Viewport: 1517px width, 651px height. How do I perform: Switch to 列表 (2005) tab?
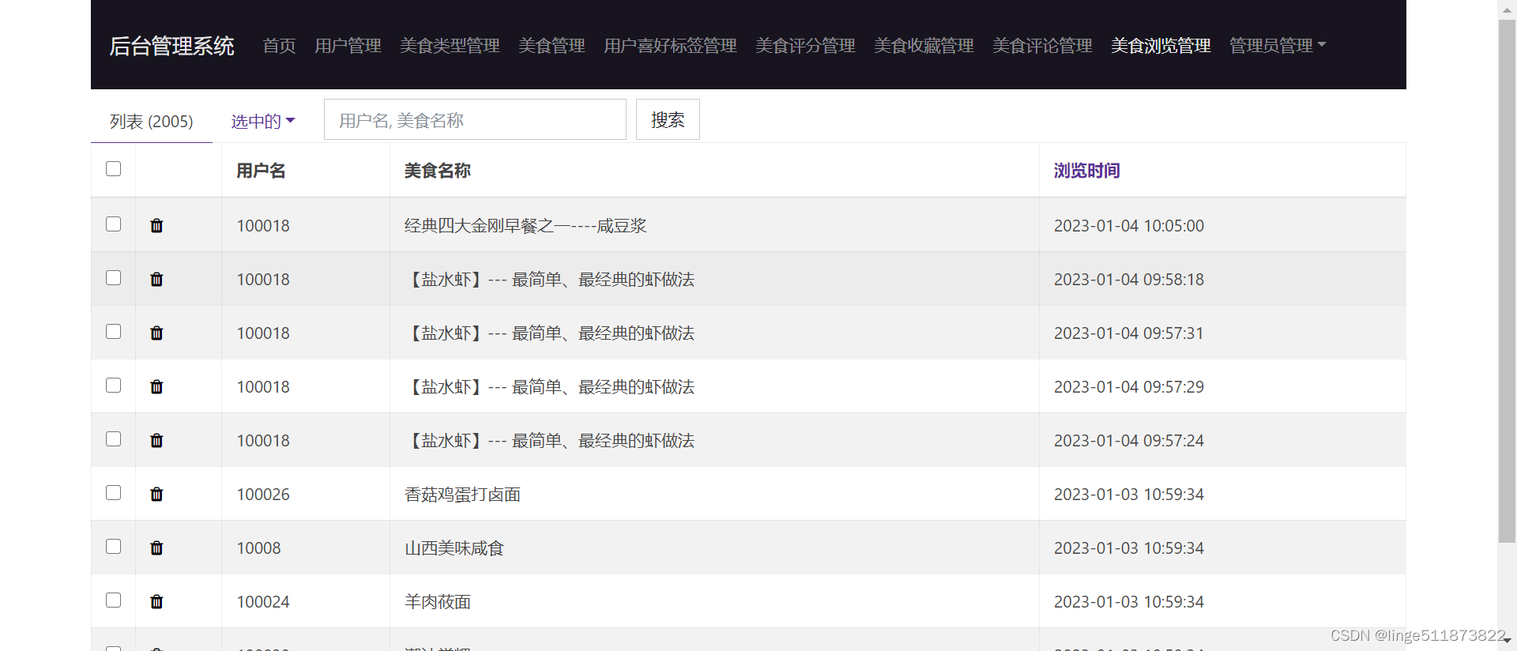point(152,122)
